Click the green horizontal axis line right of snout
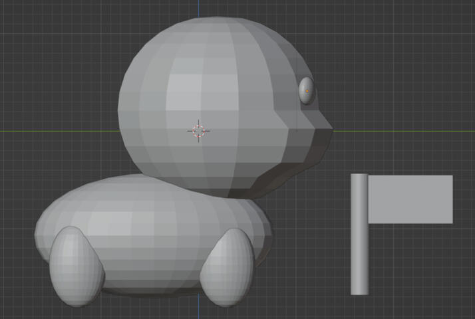Image resolution: width=475 pixels, height=319 pixels. coord(399,130)
